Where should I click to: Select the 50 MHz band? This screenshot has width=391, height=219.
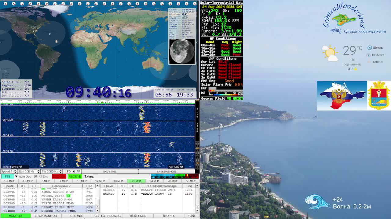[190, 181]
